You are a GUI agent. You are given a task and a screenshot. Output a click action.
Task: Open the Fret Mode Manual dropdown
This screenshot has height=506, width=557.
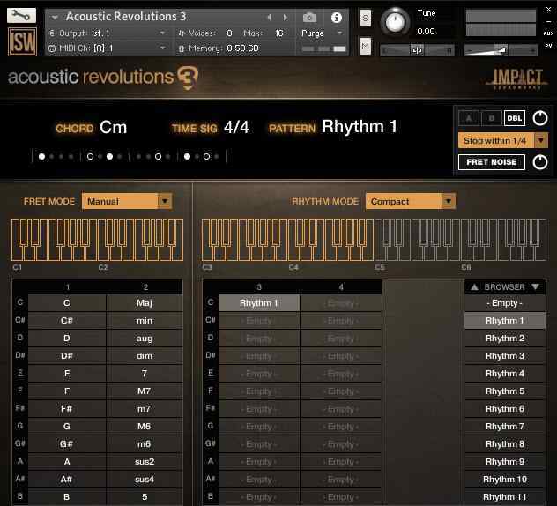(x=127, y=201)
